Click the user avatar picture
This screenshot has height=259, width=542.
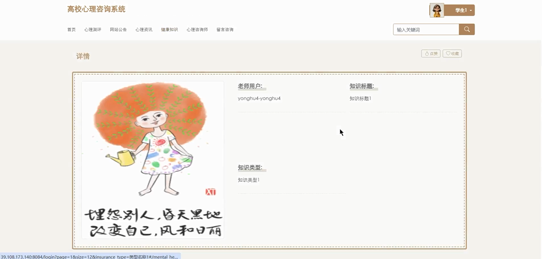pyautogui.click(x=437, y=10)
